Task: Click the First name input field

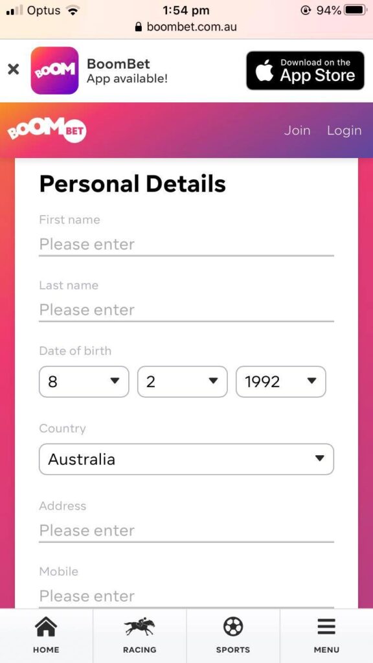Action: 186,244
